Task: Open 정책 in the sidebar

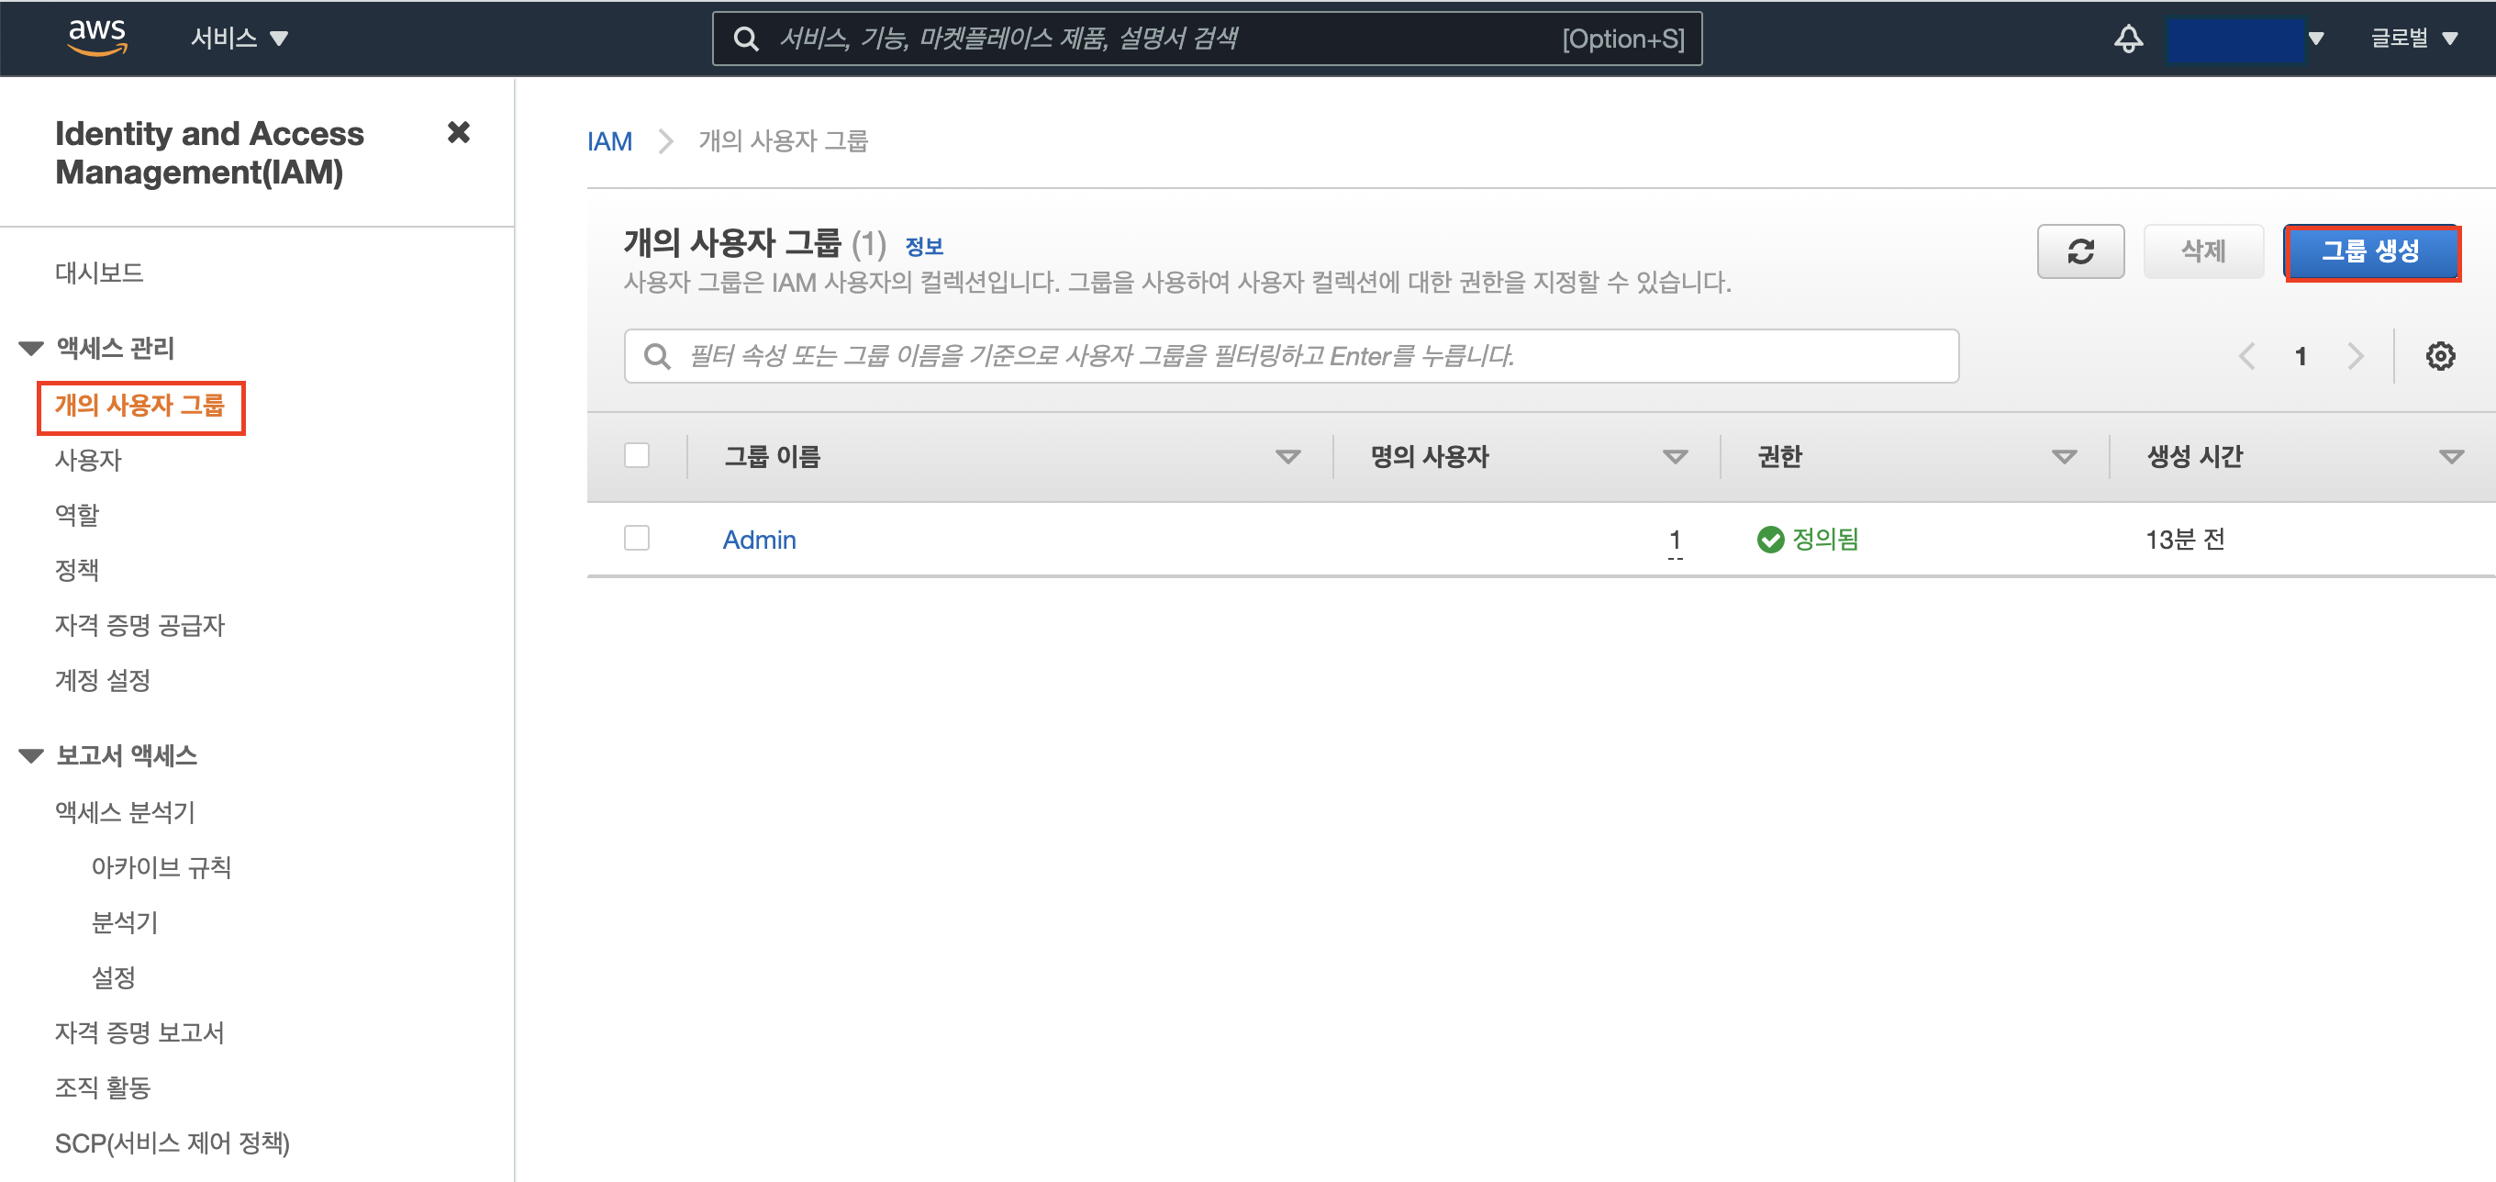Action: pyautogui.click(x=77, y=570)
